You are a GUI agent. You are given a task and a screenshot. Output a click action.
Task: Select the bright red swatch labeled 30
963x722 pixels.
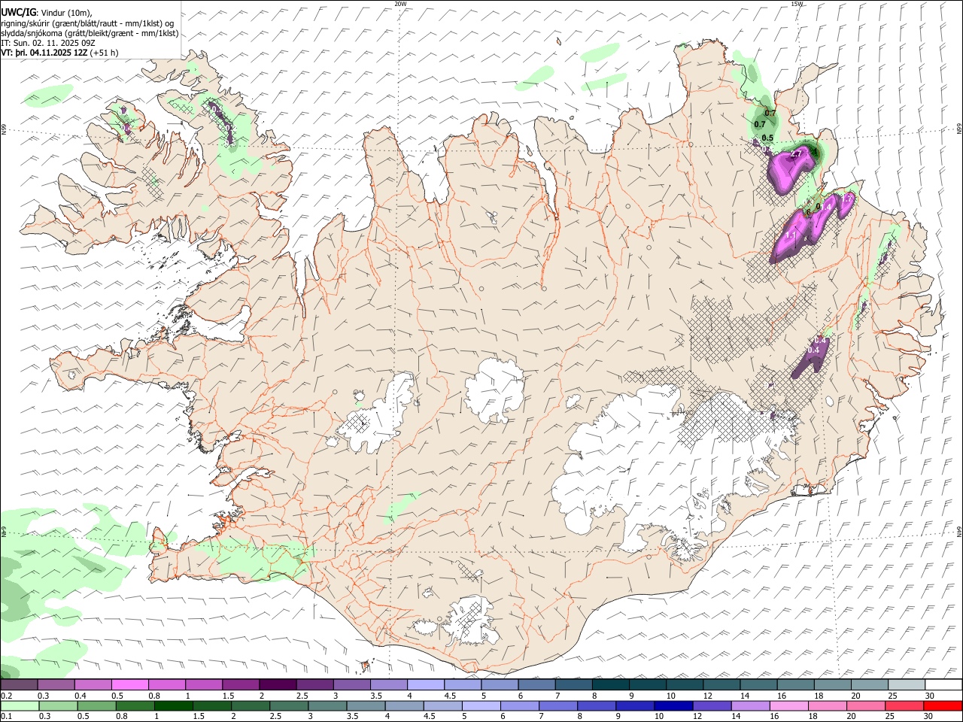[942, 706]
